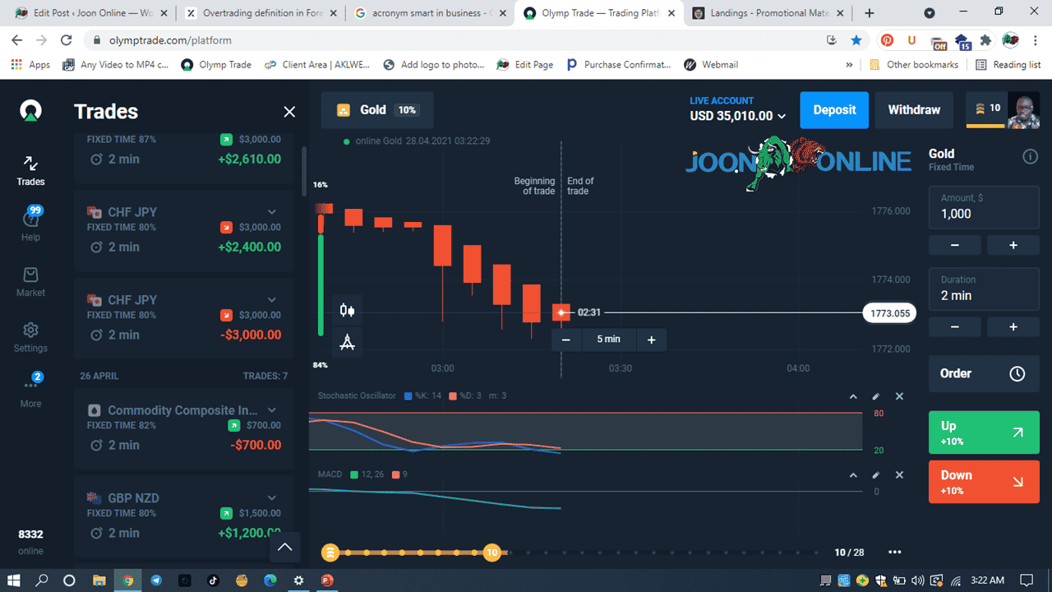Decrease the trade duration

point(954,326)
